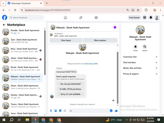Image resolution: width=164 pixels, height=123 pixels.
Task: Expand Media, files and links section
Action: pos(140,68)
